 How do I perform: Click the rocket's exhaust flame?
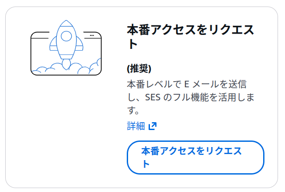[66, 64]
